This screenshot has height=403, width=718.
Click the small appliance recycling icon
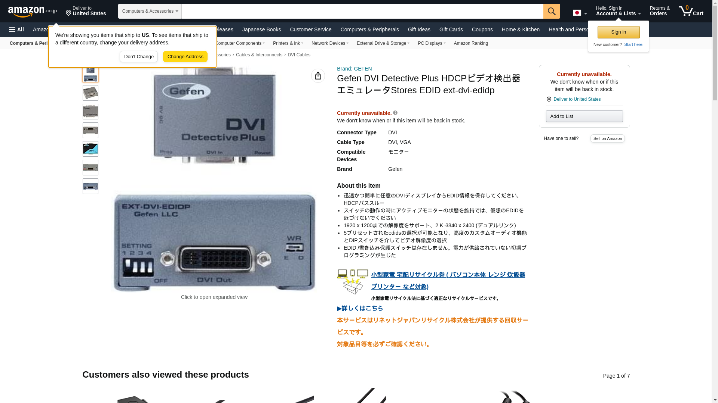coord(353,282)
